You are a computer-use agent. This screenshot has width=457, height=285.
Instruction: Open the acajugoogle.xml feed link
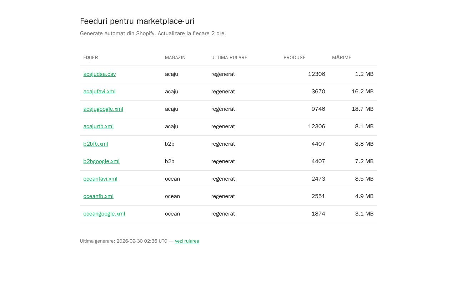pos(103,109)
